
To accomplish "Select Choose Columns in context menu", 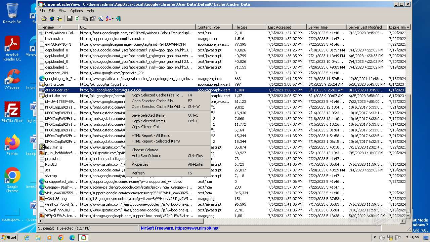I will click(x=168, y=150).
